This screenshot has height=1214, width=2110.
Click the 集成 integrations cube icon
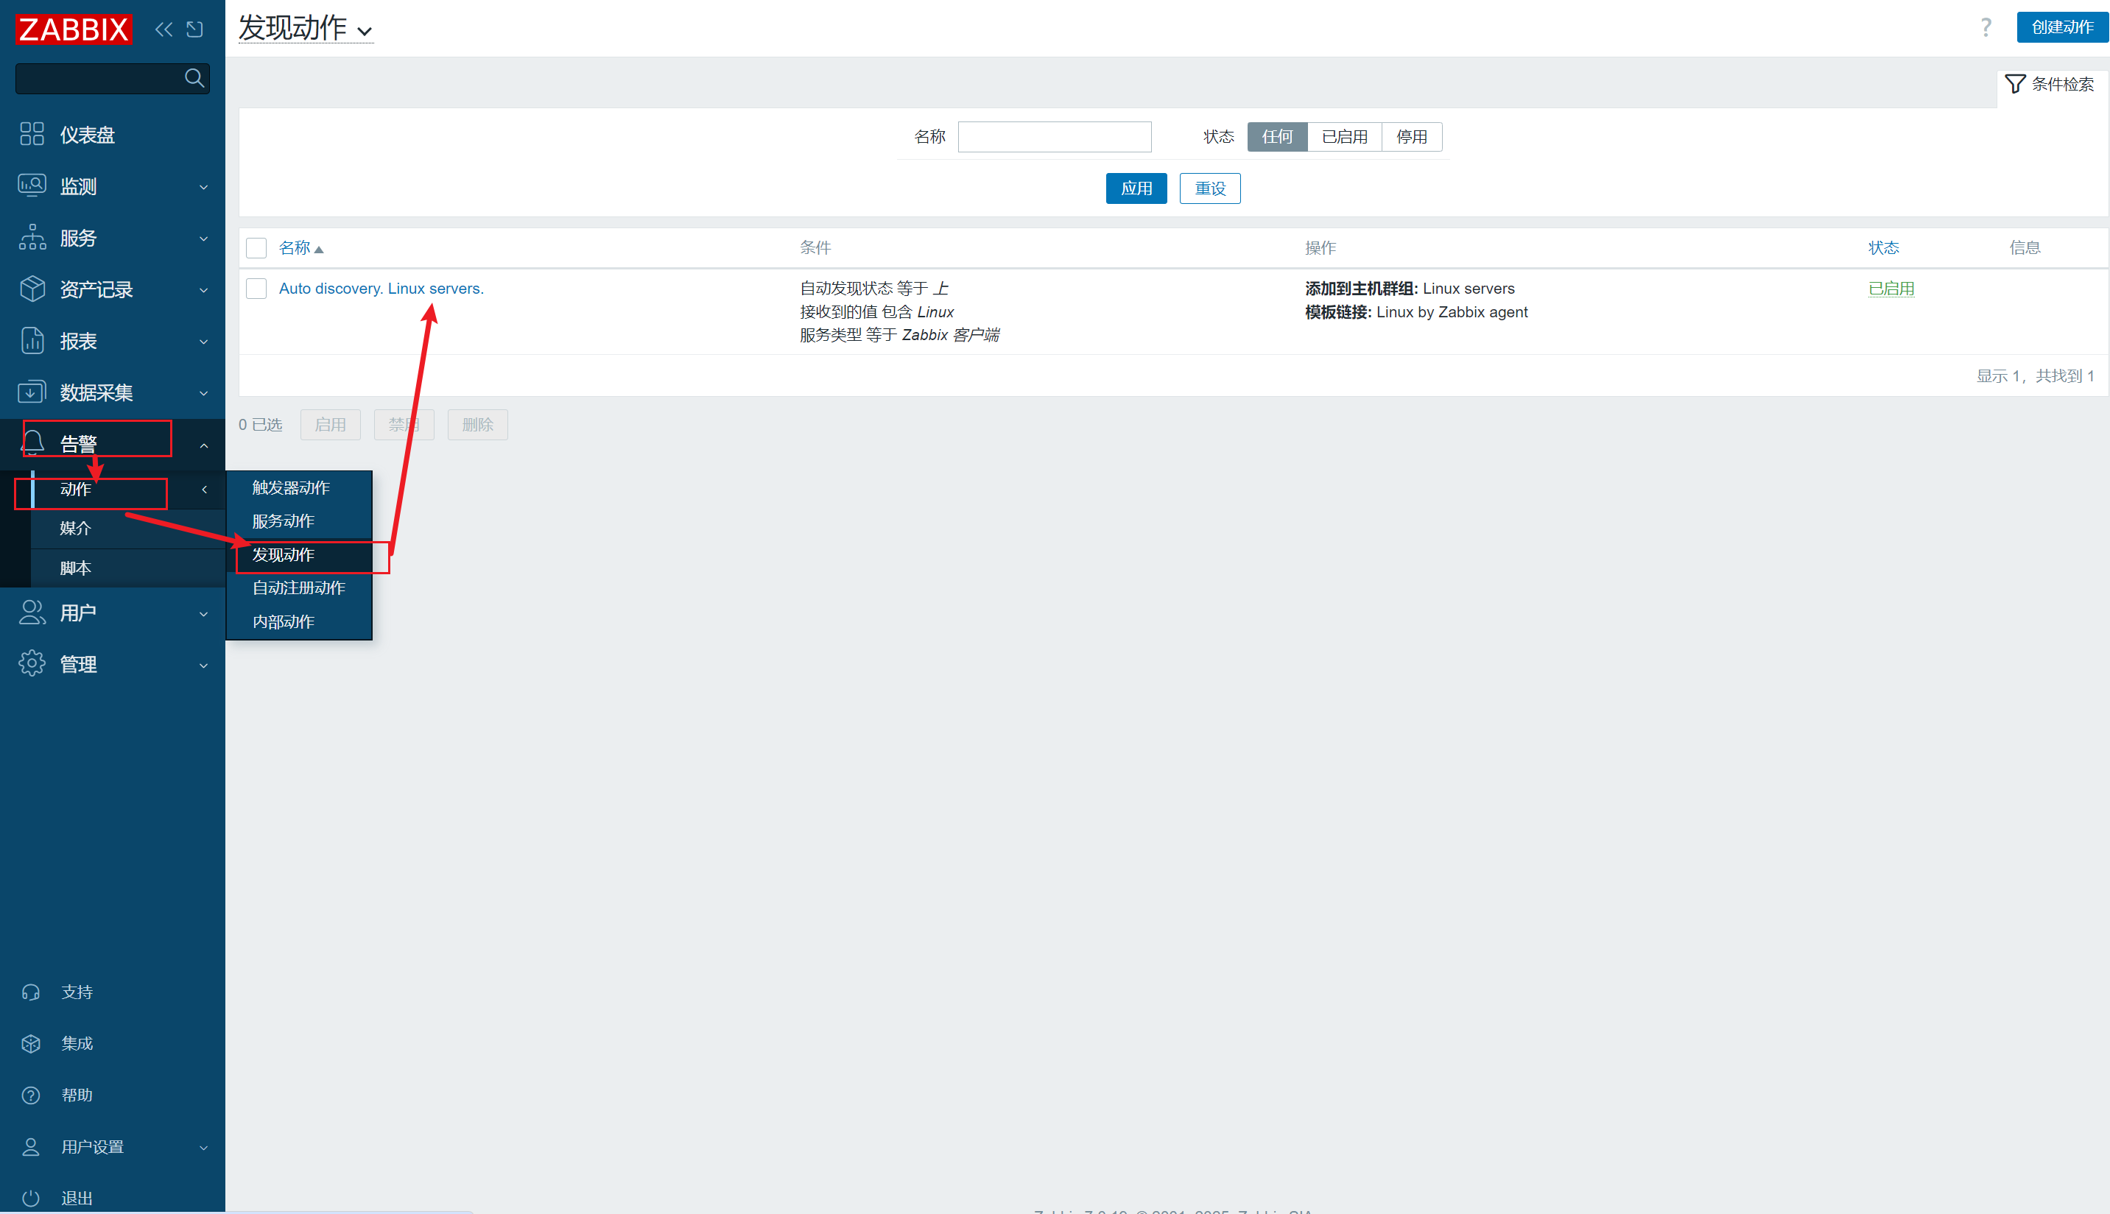(x=31, y=1043)
